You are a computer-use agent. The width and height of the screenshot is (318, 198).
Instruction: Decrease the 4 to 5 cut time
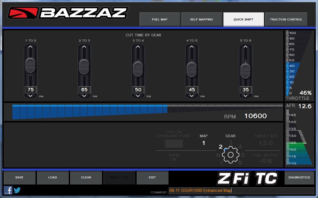(192, 96)
